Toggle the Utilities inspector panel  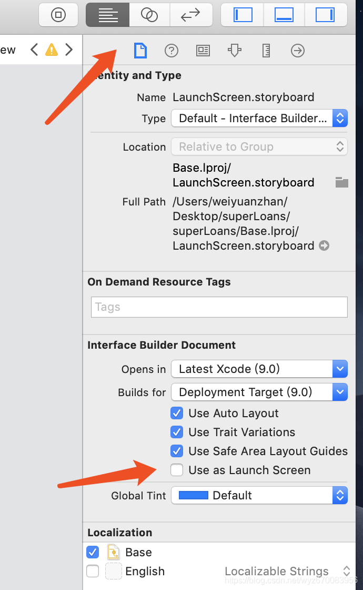[x=326, y=15]
